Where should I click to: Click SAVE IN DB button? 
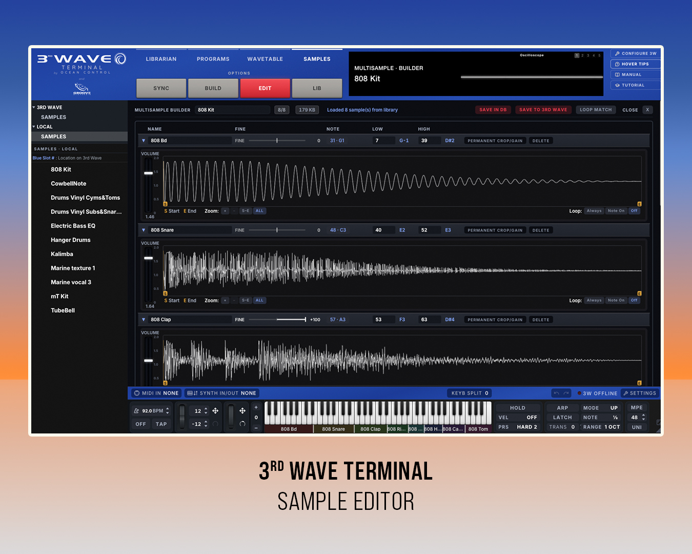[x=493, y=110]
